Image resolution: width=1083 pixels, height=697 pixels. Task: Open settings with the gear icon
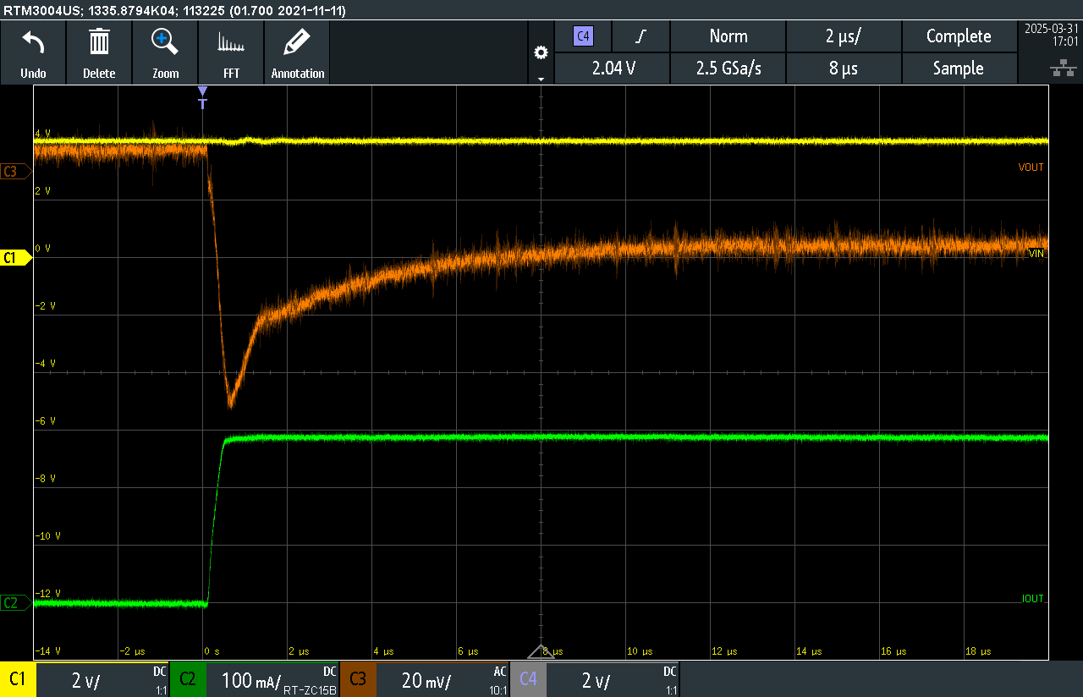[x=541, y=52]
